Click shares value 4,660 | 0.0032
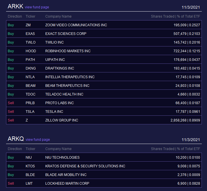Viewport: 207px width, 191px height. click(189, 94)
